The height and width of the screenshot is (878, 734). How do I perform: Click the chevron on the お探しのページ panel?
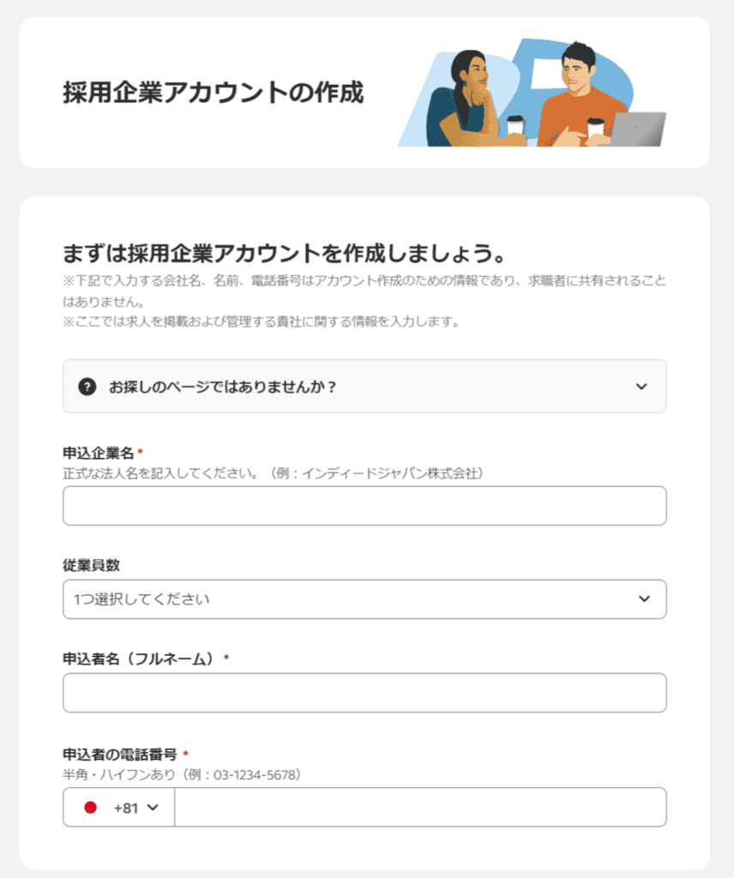tap(641, 387)
